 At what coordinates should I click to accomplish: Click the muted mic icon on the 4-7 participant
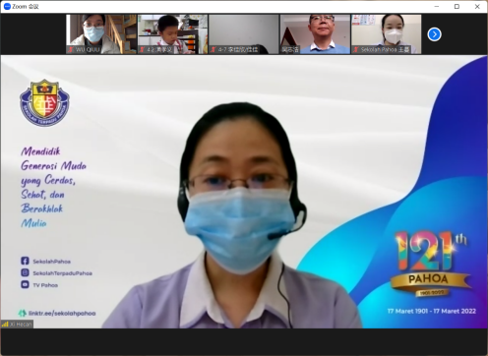click(x=213, y=49)
